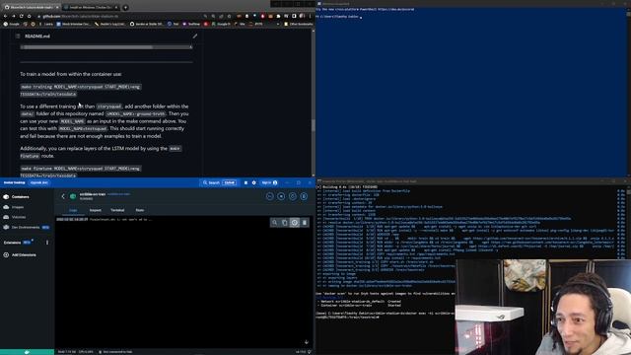
Task: Click the Docker whale status icon
Action: [x=27, y=352]
